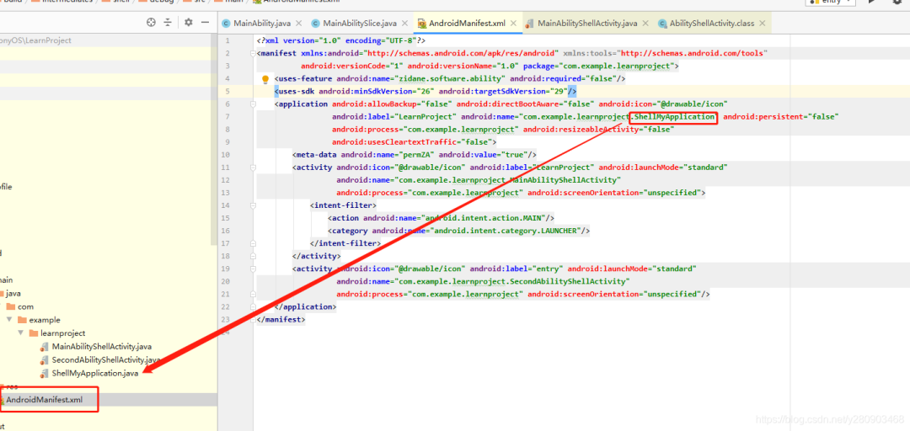This screenshot has width=910, height=431.
Task: Click the 'ShellMyApplication' class name in code
Action: click(x=675, y=117)
